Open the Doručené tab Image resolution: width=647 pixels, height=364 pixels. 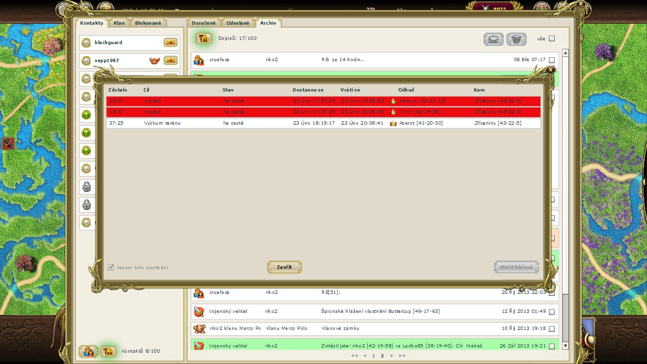click(204, 23)
